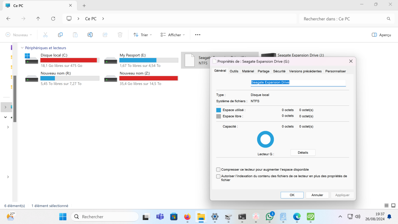This screenshot has height=224, width=398.
Task: Refresh the Ce PC view
Action: [53, 19]
